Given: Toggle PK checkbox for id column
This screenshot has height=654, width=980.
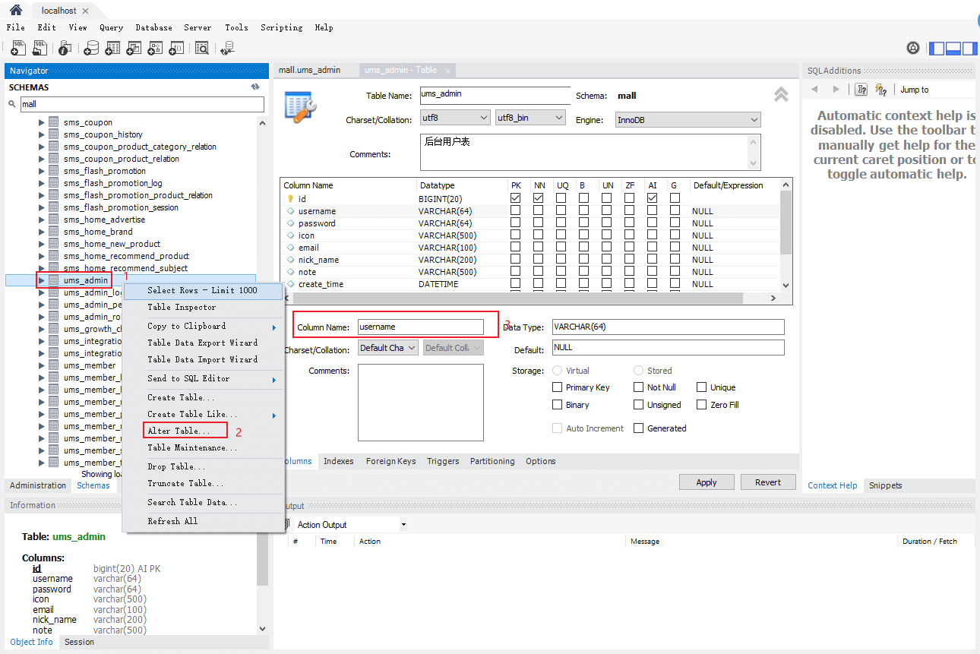Looking at the screenshot, I should tap(516, 198).
